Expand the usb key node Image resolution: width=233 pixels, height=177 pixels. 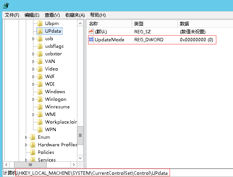point(34,39)
